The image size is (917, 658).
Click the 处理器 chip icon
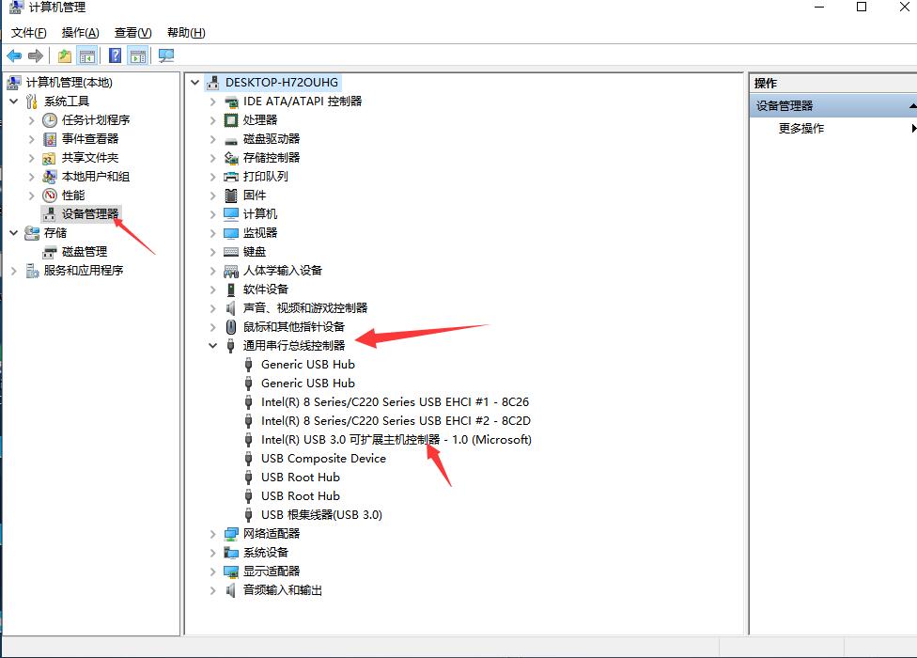tap(231, 120)
